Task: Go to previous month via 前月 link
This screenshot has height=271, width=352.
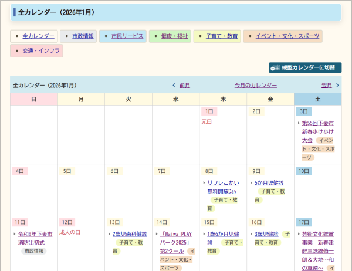Action: pyautogui.click(x=184, y=85)
